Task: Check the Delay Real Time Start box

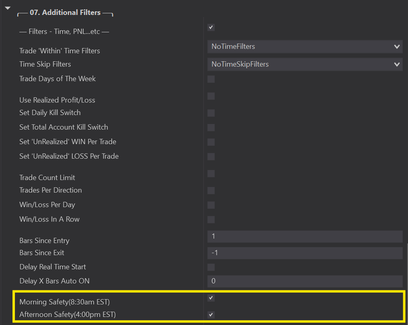Action: [x=211, y=267]
